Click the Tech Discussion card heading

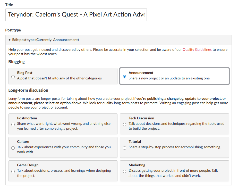point(141,118)
